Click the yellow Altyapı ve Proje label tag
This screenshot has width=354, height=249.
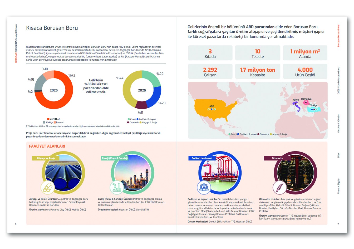click(x=46, y=158)
